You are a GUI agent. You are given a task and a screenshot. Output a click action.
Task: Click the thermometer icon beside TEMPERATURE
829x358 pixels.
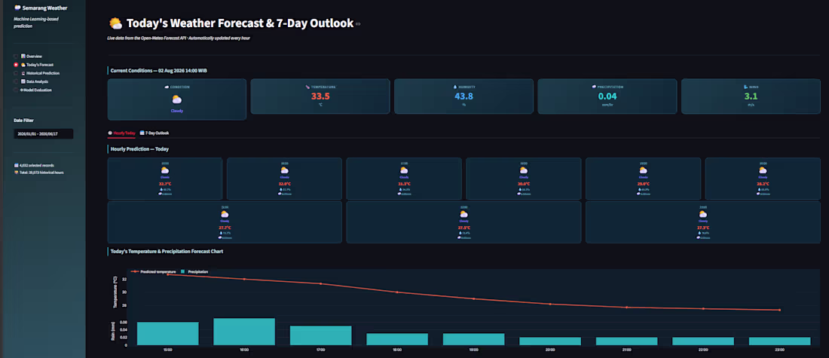coord(307,87)
